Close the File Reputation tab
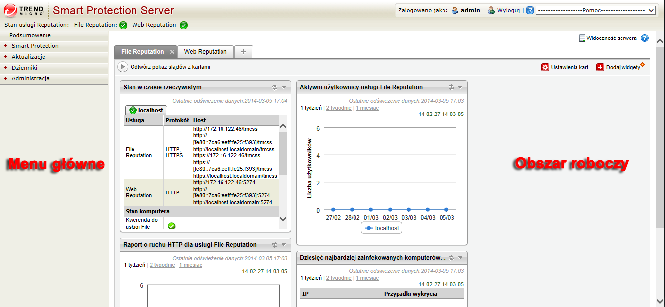Image resolution: width=665 pixels, height=307 pixels. [x=172, y=52]
